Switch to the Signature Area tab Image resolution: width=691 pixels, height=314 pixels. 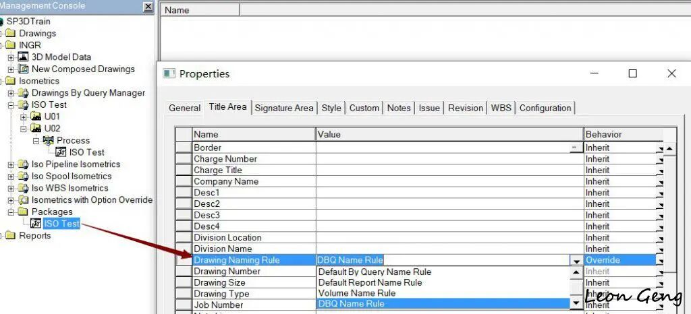click(284, 108)
